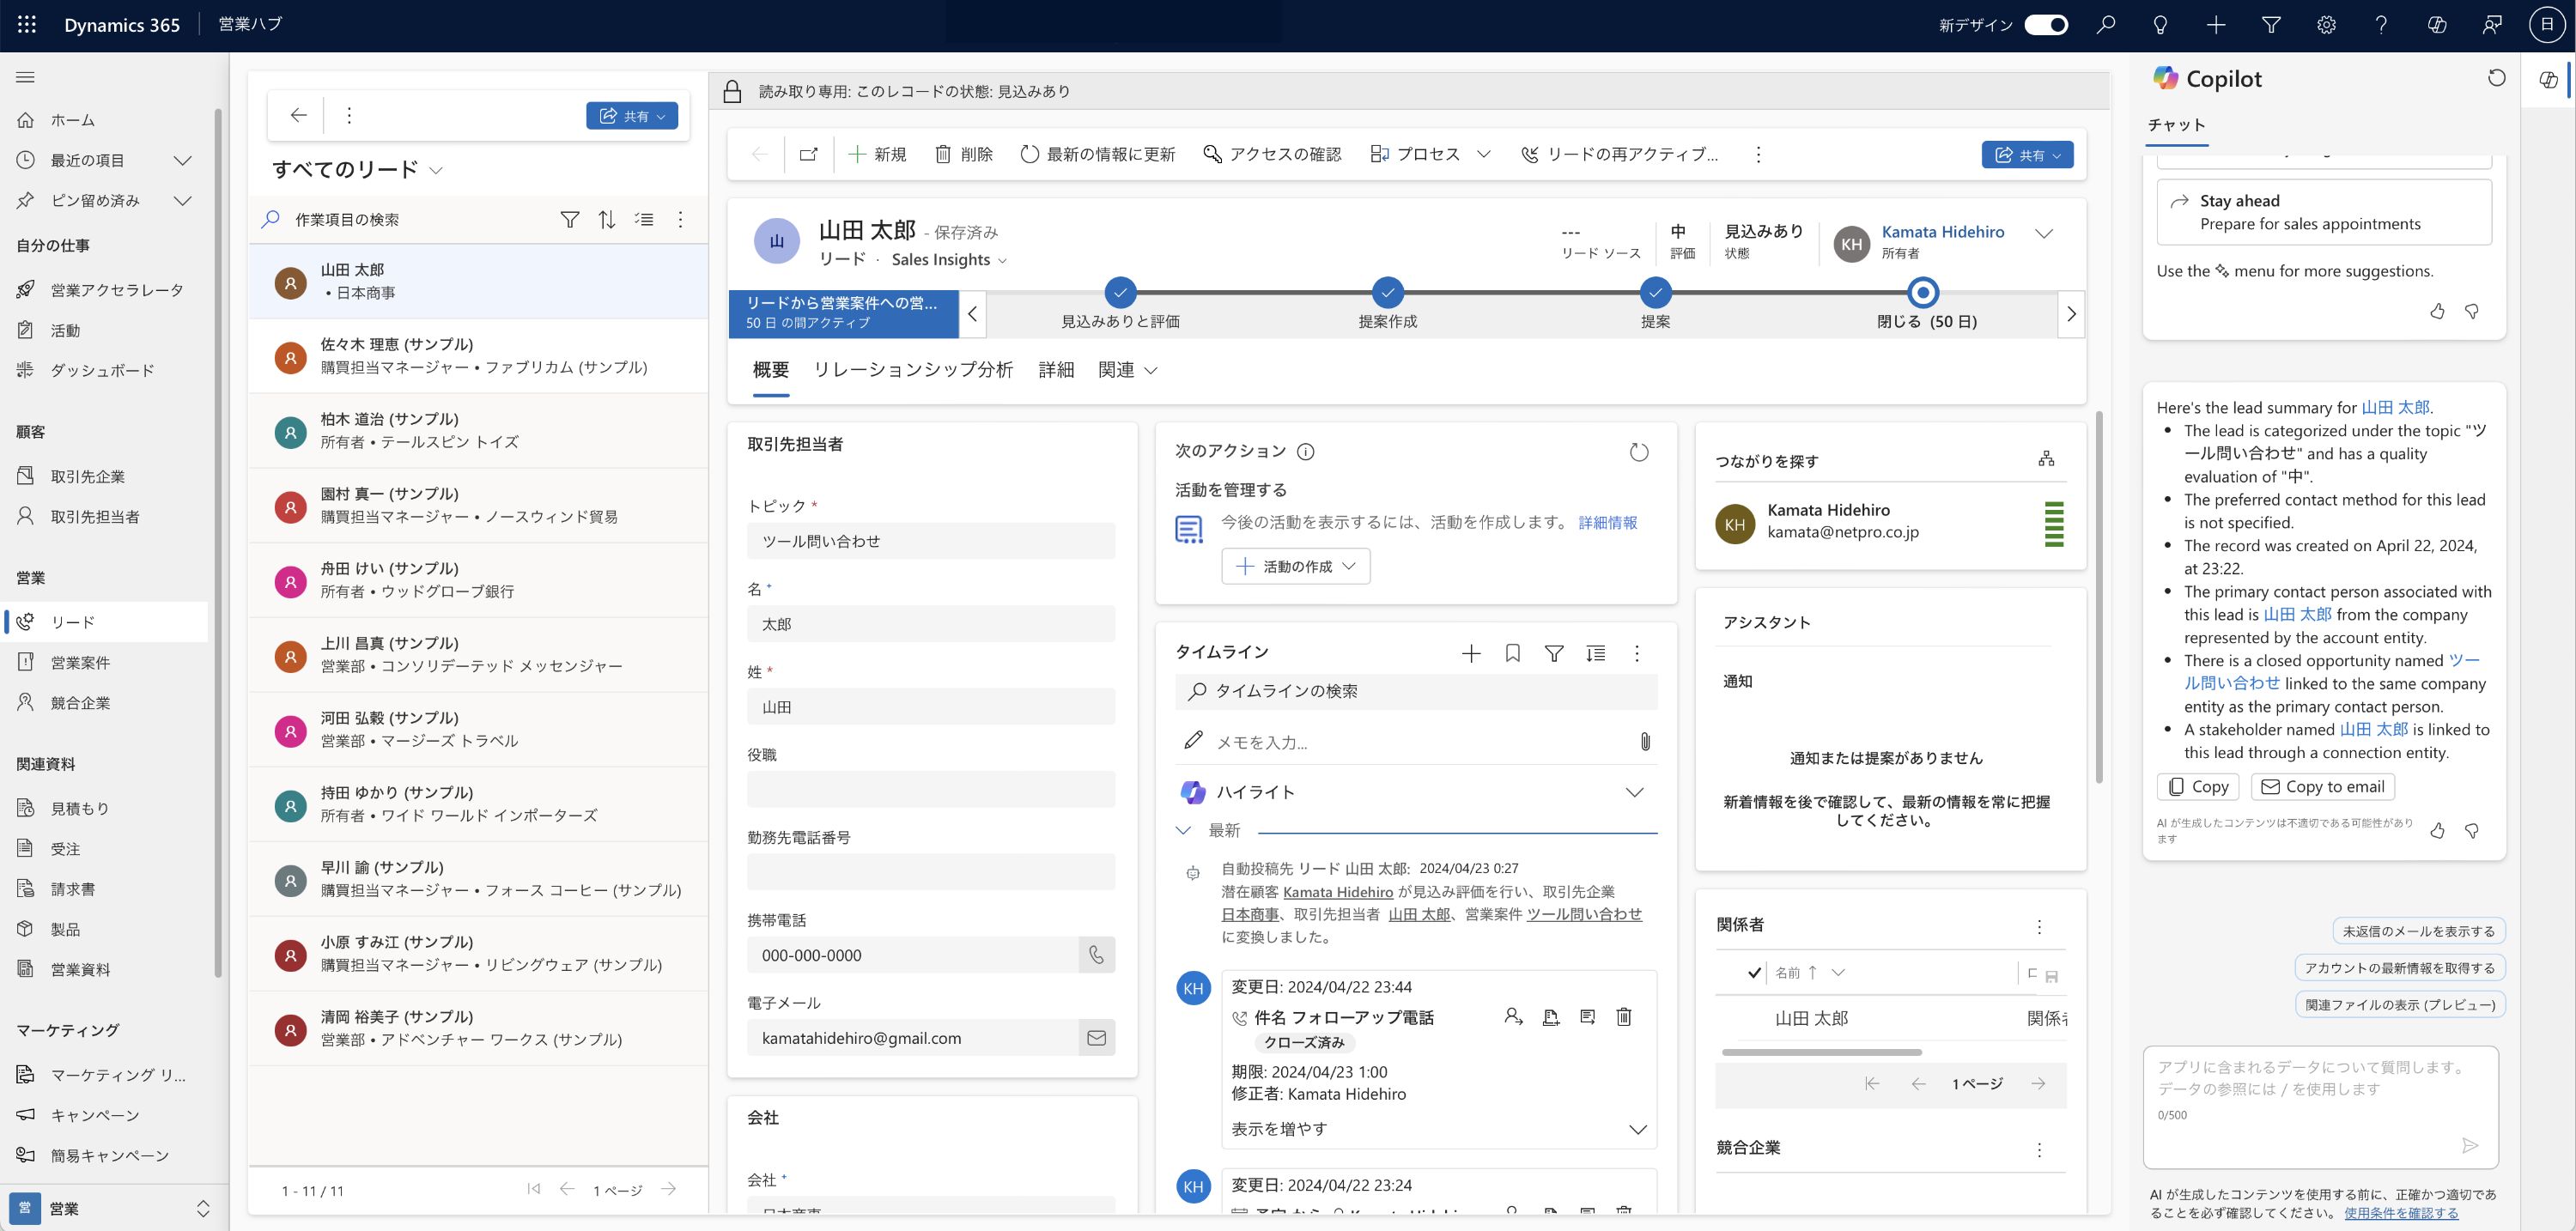Open the Sales Insights form selector
The image size is (2576, 1231).
pos(949,260)
